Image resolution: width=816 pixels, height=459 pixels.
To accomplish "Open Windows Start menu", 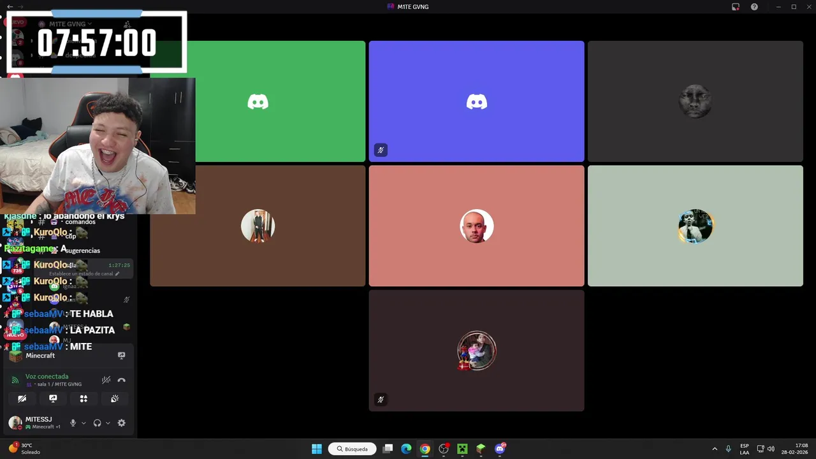I will 317,449.
